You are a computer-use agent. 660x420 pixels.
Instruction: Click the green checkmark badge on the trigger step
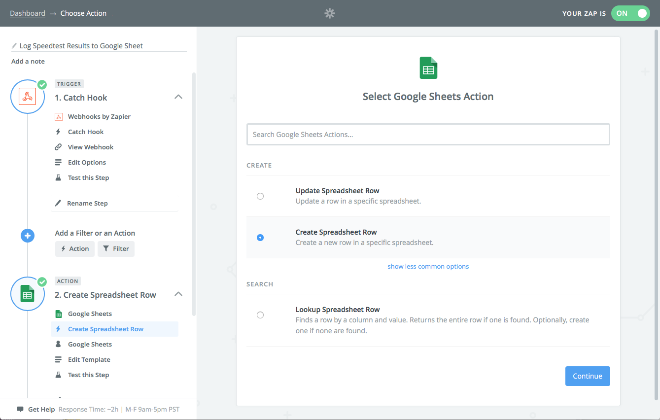42,84
